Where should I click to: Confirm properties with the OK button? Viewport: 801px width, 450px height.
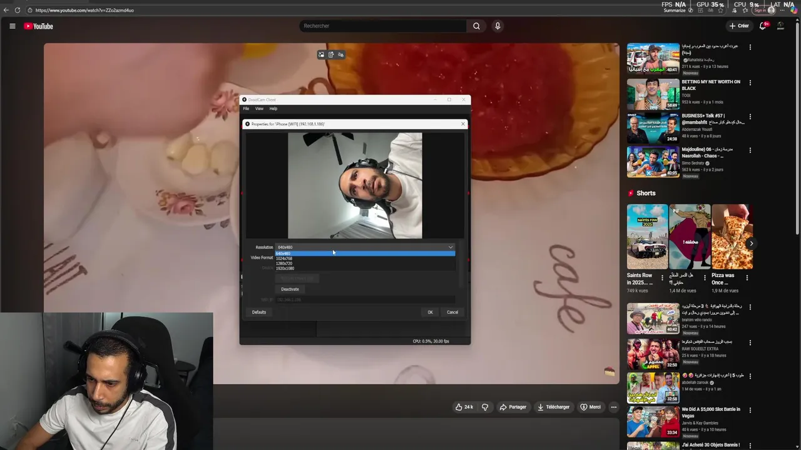click(430, 312)
